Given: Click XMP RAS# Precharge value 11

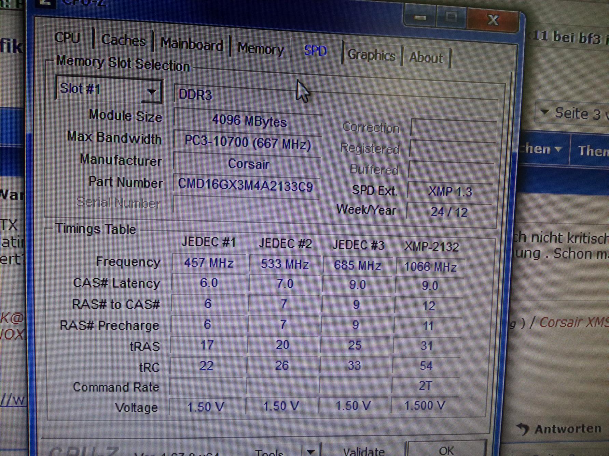Looking at the screenshot, I should tap(428, 326).
